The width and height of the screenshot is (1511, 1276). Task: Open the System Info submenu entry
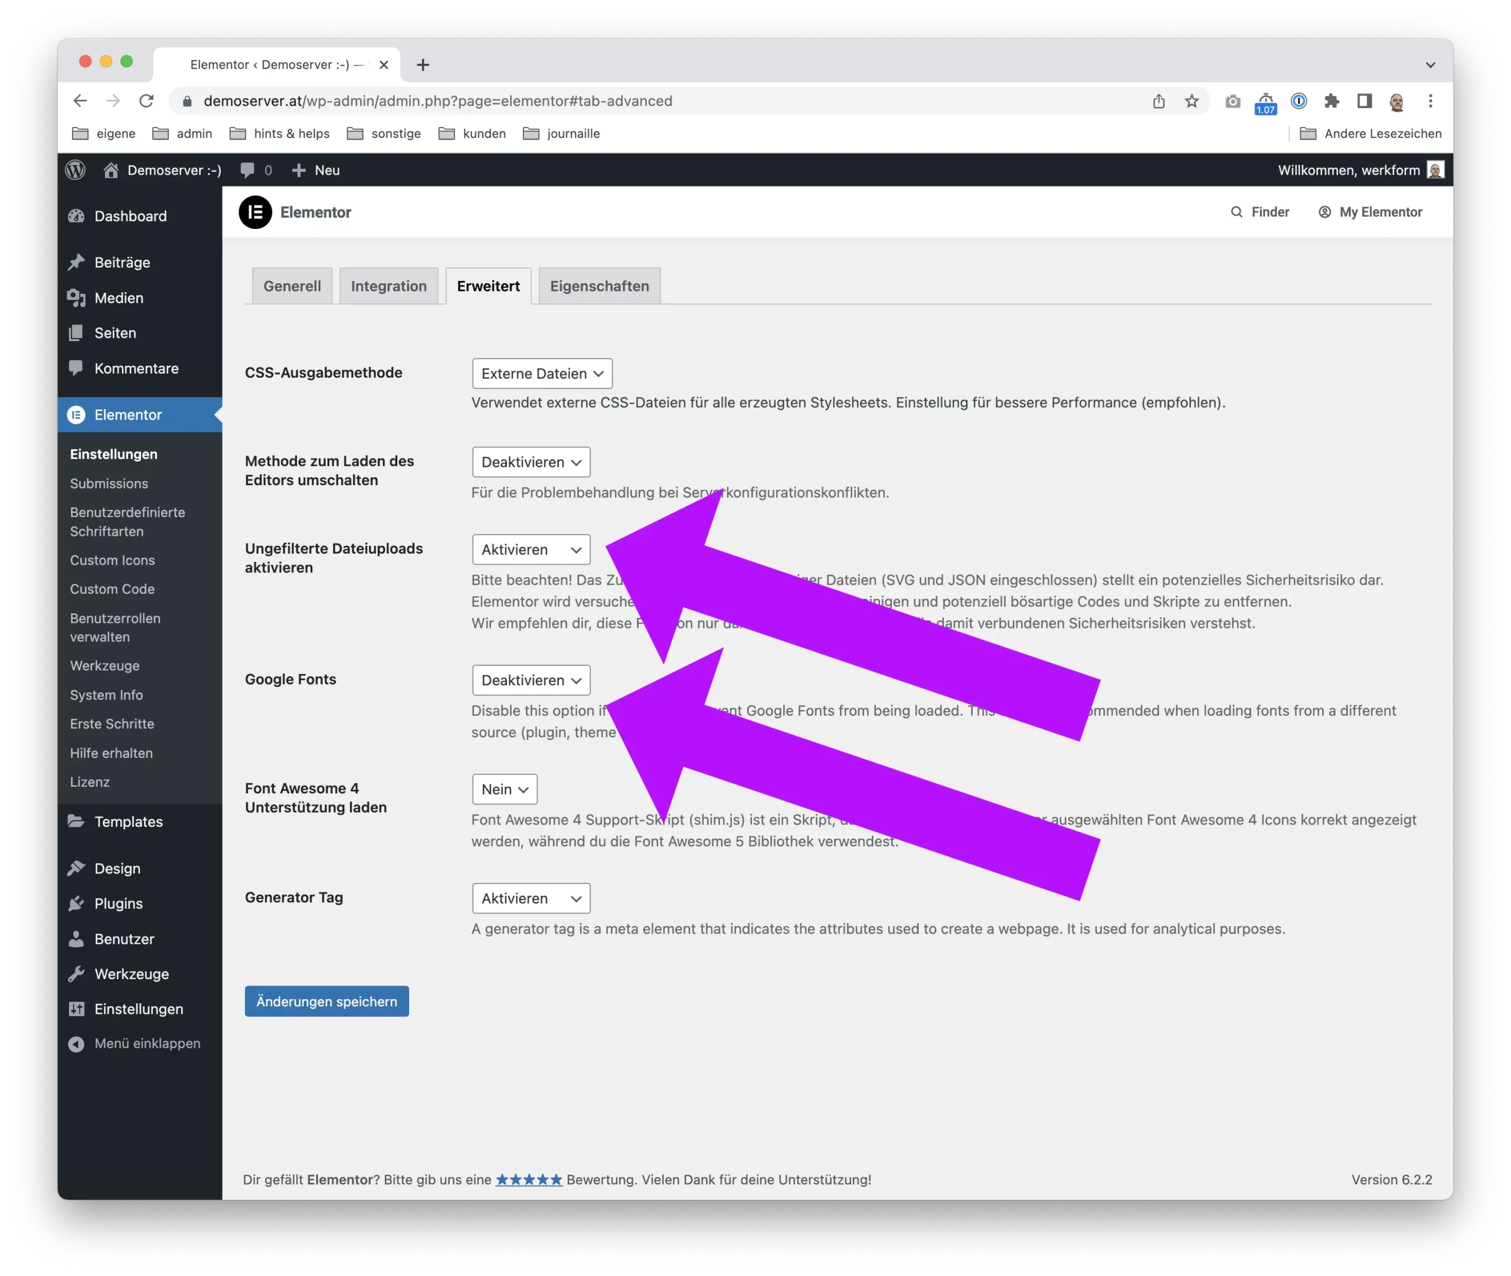click(106, 695)
